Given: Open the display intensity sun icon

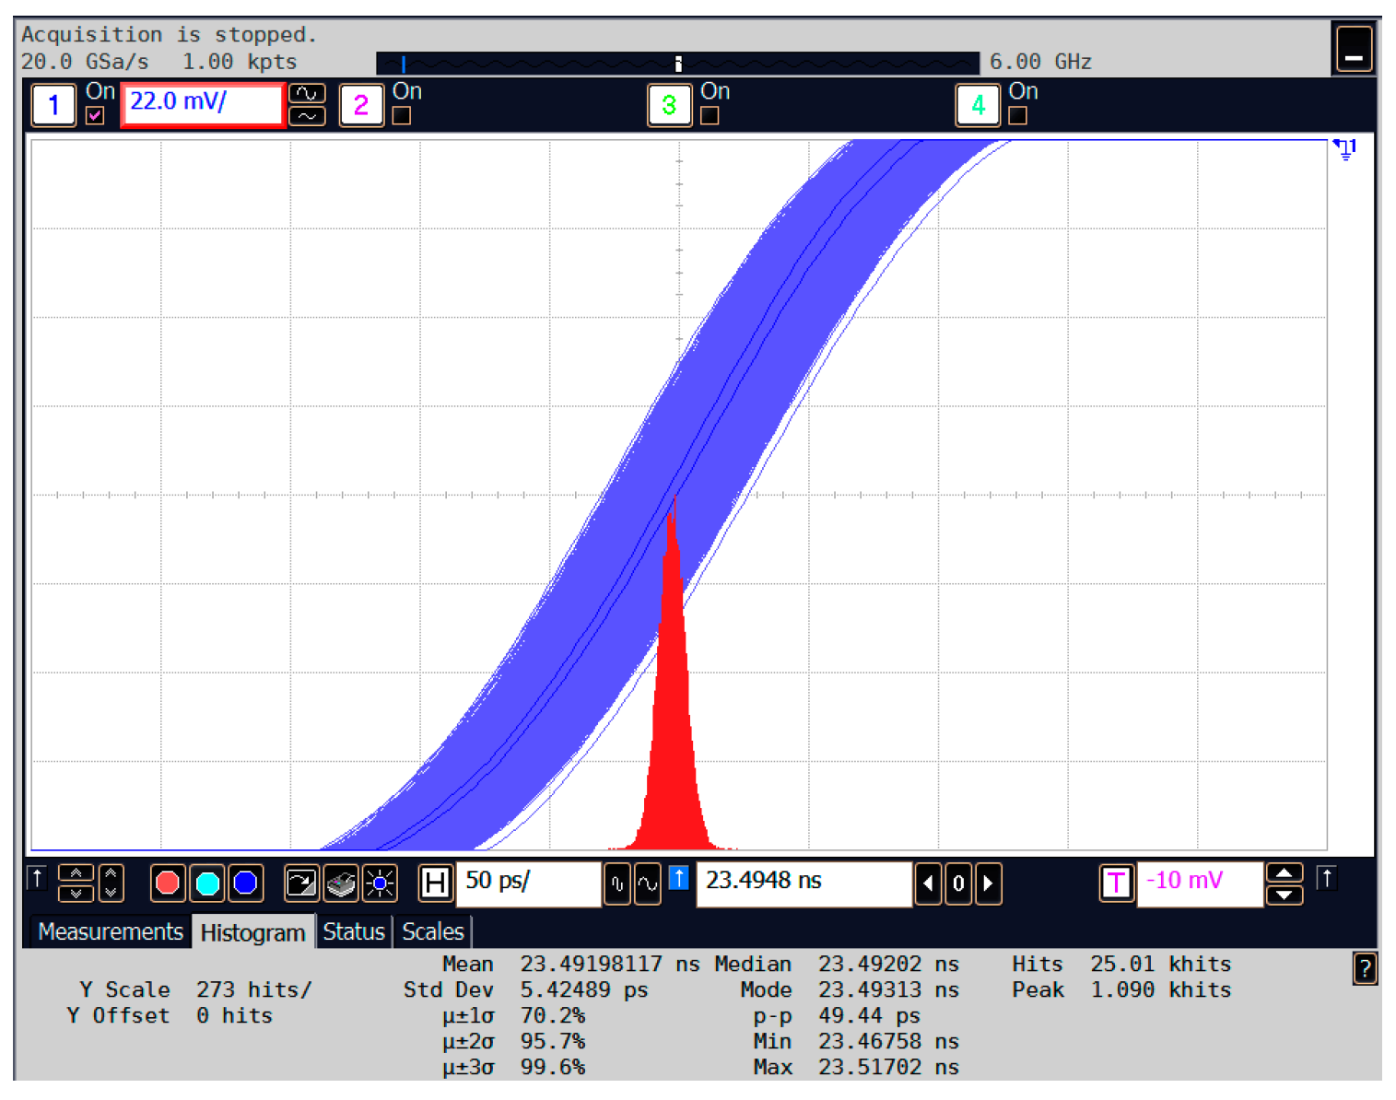Looking at the screenshot, I should click(380, 884).
